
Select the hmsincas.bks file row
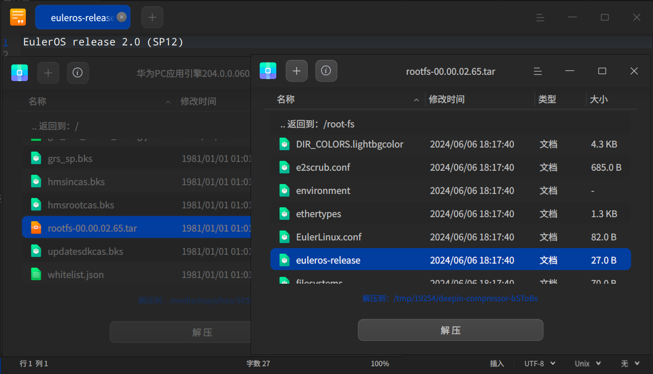pyautogui.click(x=137, y=182)
